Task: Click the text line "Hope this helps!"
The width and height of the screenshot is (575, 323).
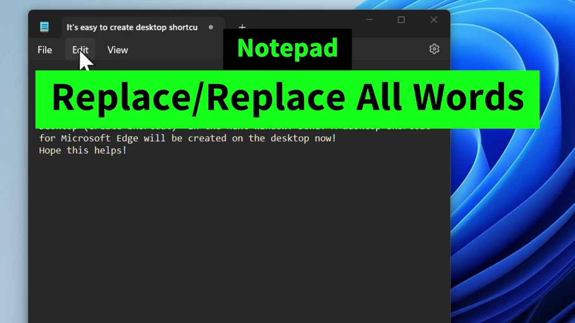Action: (83, 150)
